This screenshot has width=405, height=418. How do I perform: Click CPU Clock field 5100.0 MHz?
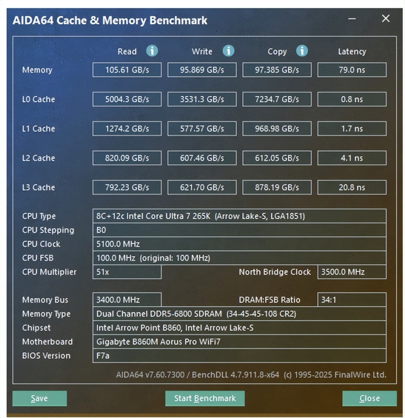pos(240,244)
